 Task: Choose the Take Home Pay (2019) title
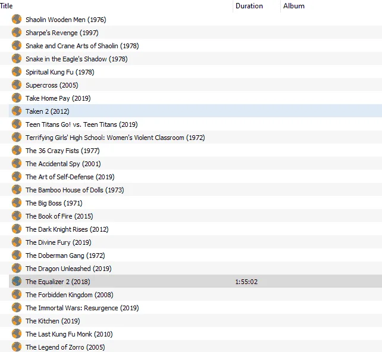[58, 98]
